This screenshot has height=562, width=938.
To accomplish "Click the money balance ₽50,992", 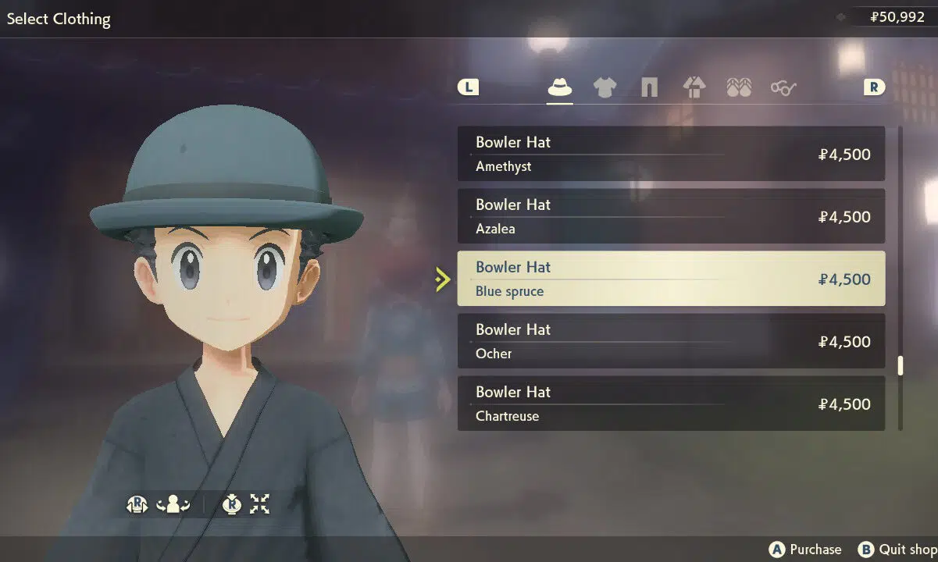I will coord(898,16).
